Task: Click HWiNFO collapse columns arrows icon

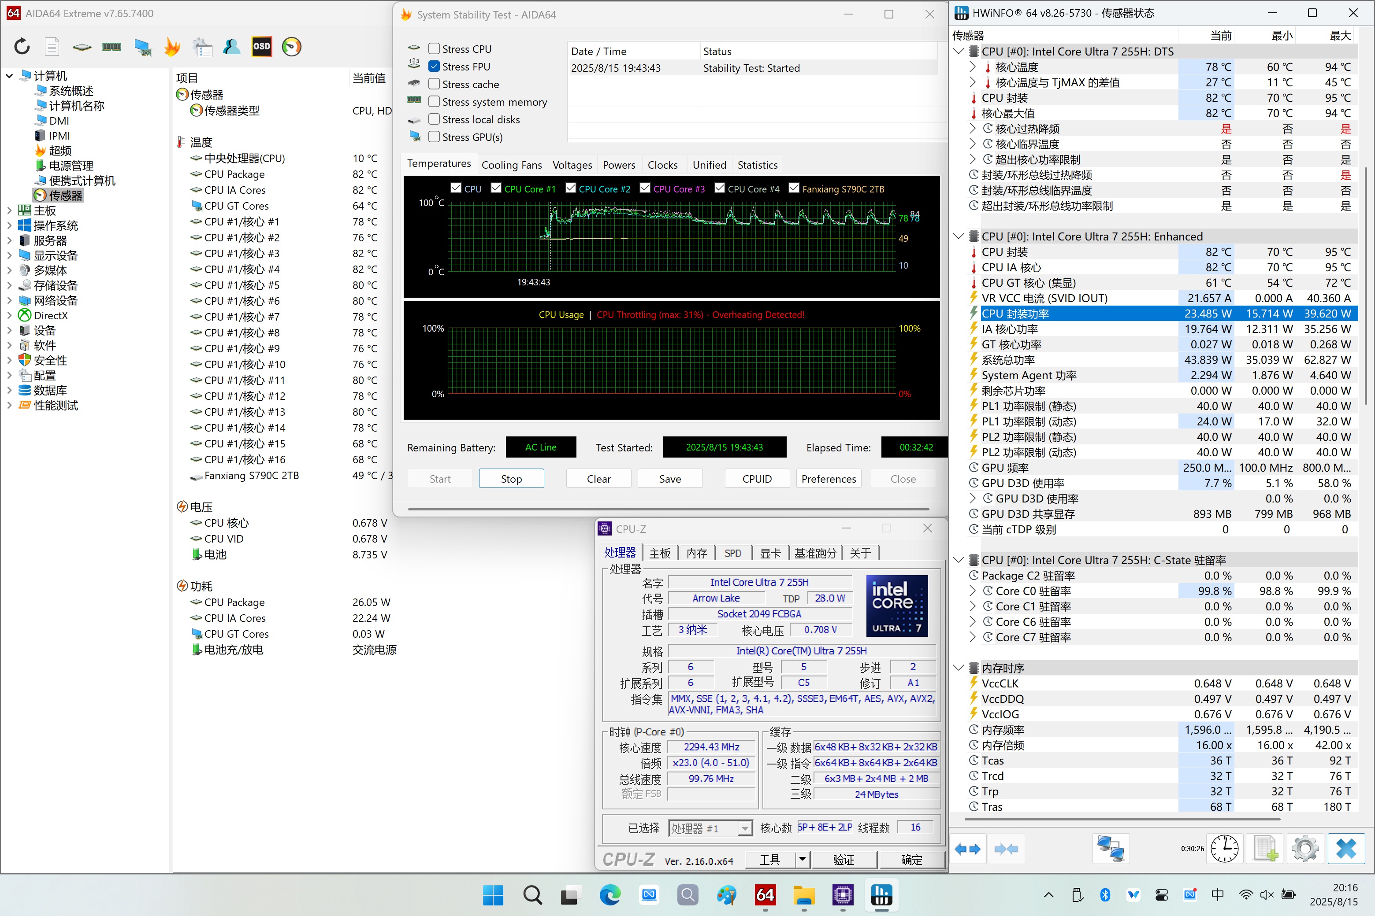Action: 1006,849
